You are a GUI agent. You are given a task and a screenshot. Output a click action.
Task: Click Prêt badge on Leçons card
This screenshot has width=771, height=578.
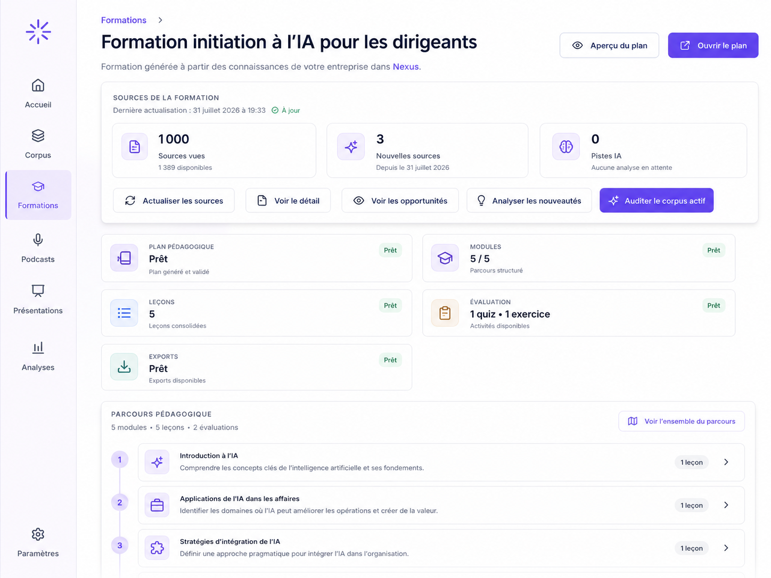tap(390, 305)
